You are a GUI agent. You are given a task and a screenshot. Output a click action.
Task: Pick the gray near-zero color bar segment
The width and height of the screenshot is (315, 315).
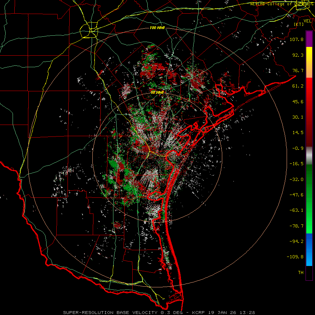click(309, 156)
